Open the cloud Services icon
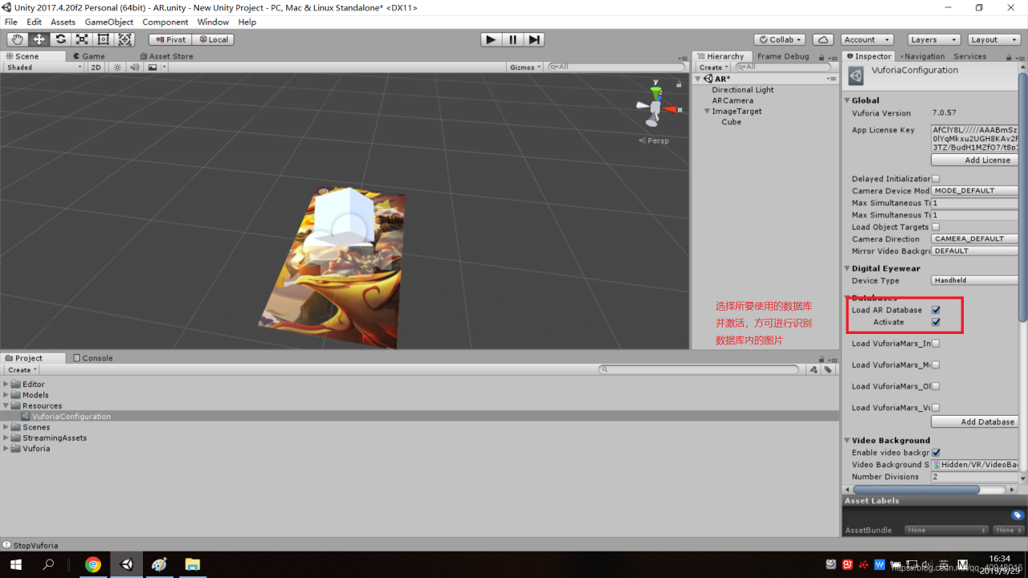Screen dimensions: 1028x578 (822, 39)
